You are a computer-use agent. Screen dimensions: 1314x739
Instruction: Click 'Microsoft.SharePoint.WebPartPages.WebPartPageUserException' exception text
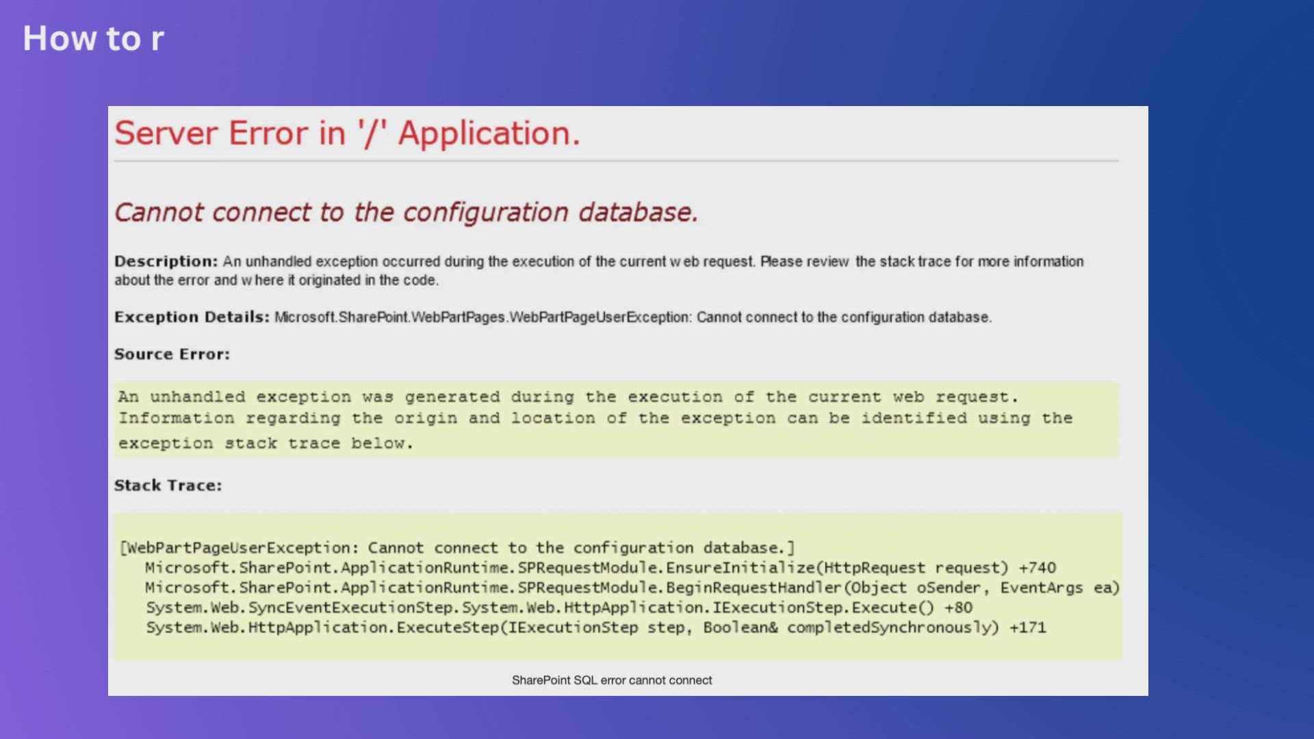pyautogui.click(x=483, y=317)
